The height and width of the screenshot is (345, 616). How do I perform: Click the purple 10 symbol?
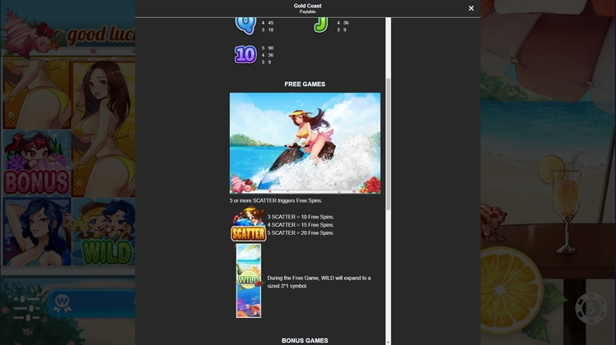click(246, 54)
